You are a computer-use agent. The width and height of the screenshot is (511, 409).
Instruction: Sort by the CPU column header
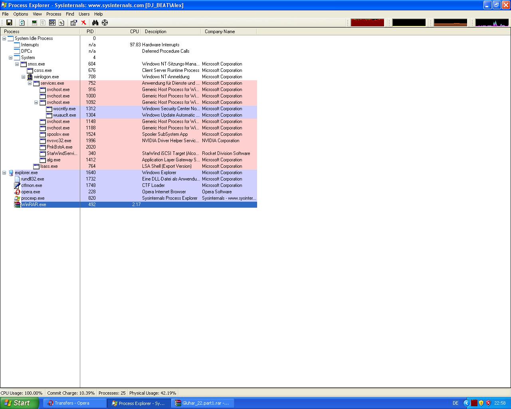[118, 32]
